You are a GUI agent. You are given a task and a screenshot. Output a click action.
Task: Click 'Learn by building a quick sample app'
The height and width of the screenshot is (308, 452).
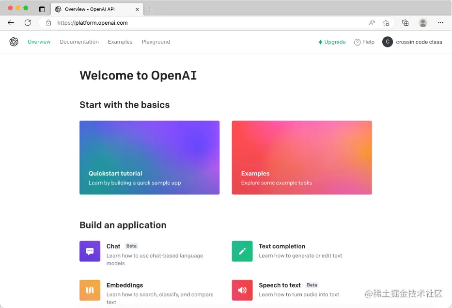click(135, 183)
